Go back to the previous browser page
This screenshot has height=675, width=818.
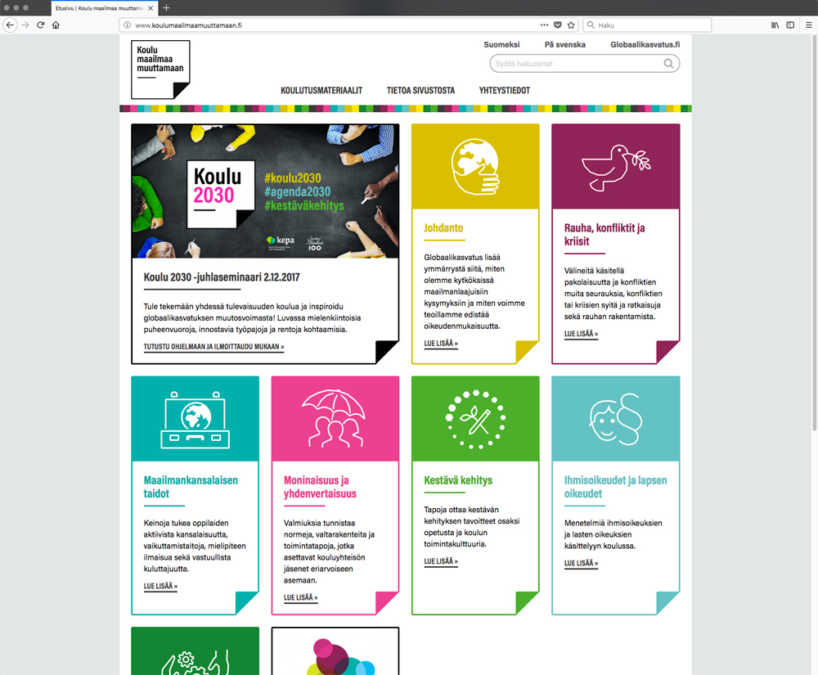(10, 25)
